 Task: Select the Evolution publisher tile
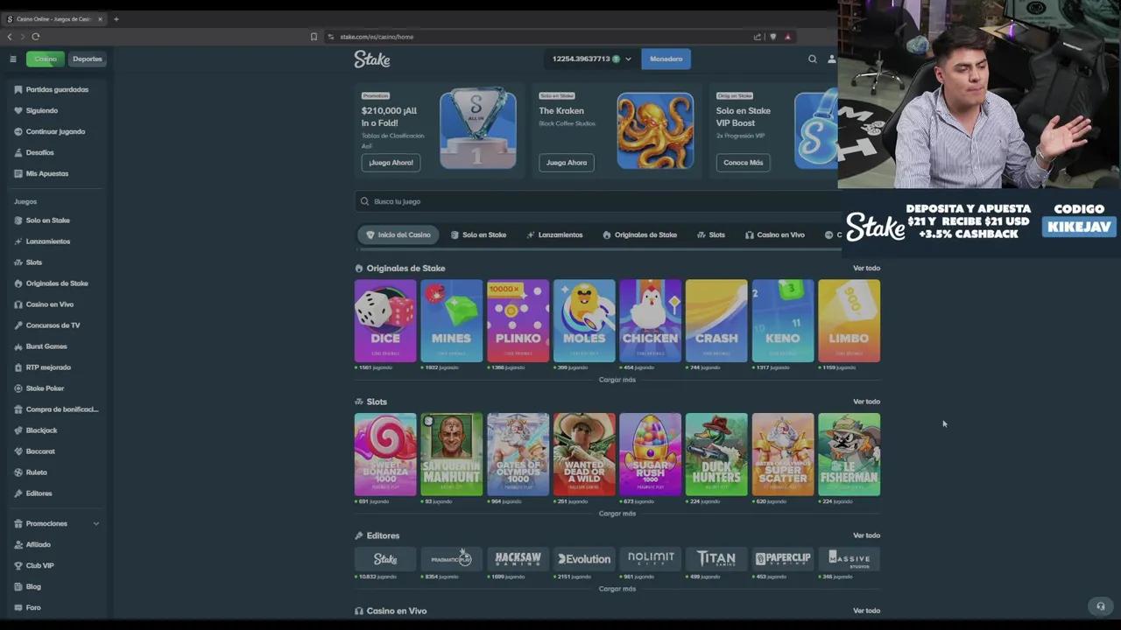pyautogui.click(x=584, y=558)
